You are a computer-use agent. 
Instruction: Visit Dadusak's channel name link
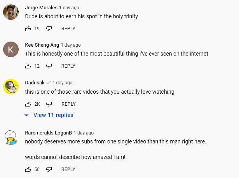35,83
